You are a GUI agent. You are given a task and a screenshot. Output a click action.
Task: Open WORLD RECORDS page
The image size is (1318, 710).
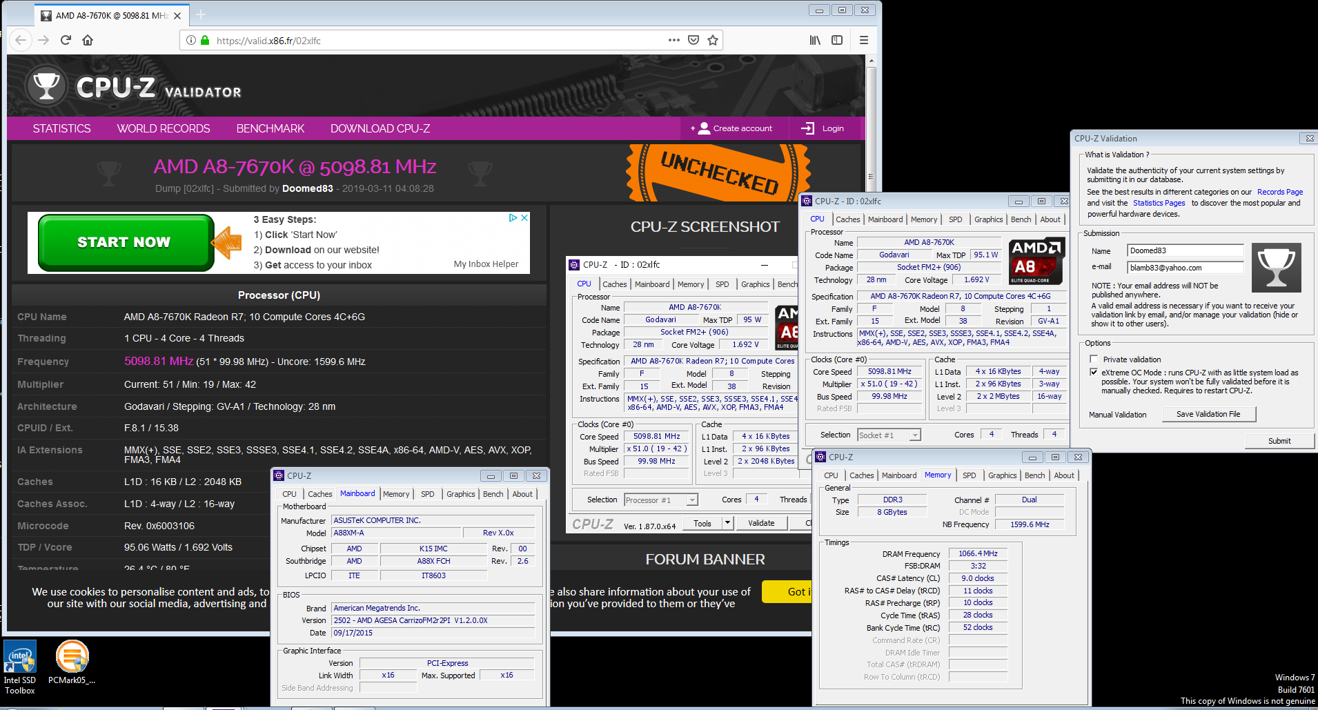(x=164, y=128)
